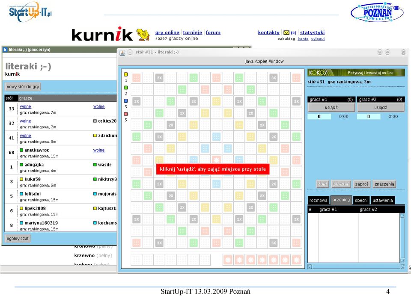Click the KOKOS advertisement banner
The height and width of the screenshot is (296, 411).
click(356, 73)
